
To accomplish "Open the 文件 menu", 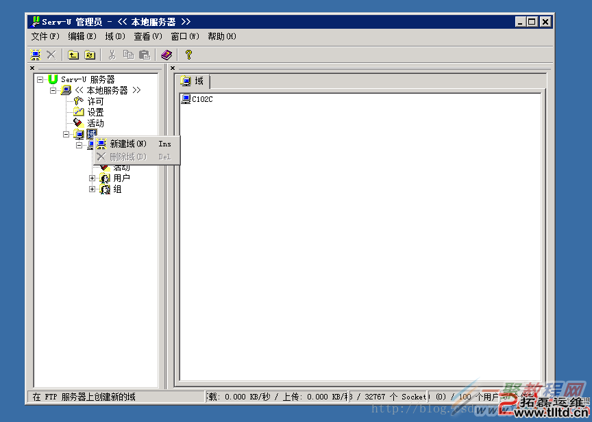I will coord(45,36).
